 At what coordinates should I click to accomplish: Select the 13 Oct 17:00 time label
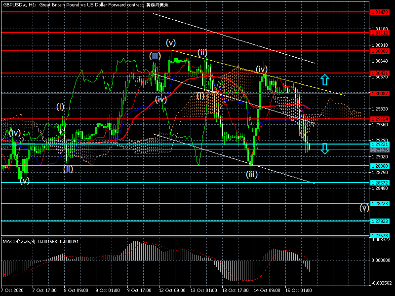coord(236,290)
